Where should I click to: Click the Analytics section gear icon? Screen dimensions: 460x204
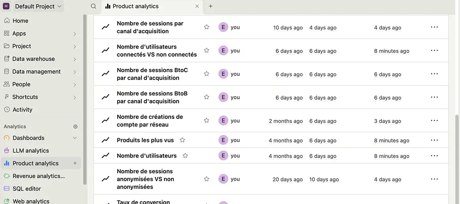[x=75, y=127]
